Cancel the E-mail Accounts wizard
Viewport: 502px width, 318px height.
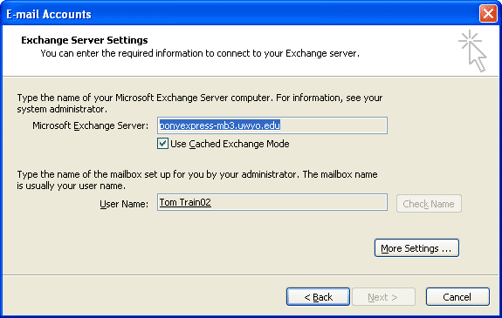coord(457,297)
